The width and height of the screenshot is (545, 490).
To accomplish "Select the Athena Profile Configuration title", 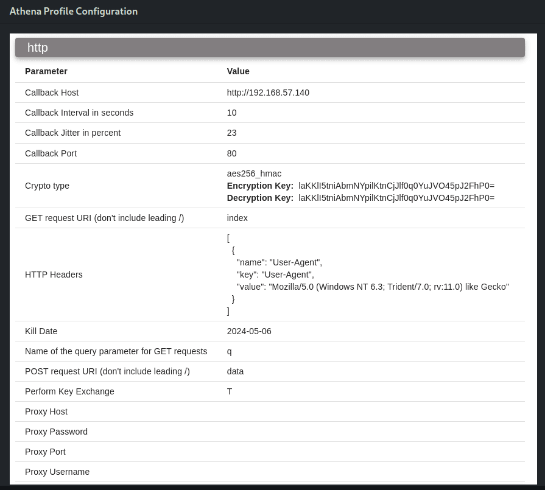I will (x=74, y=12).
